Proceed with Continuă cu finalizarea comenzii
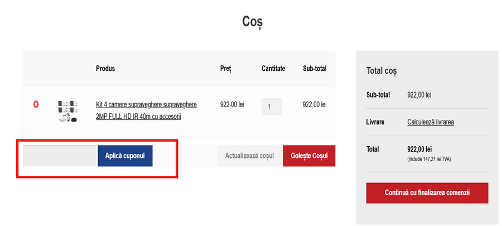Viewport: 502px width, 226px height. [x=427, y=193]
